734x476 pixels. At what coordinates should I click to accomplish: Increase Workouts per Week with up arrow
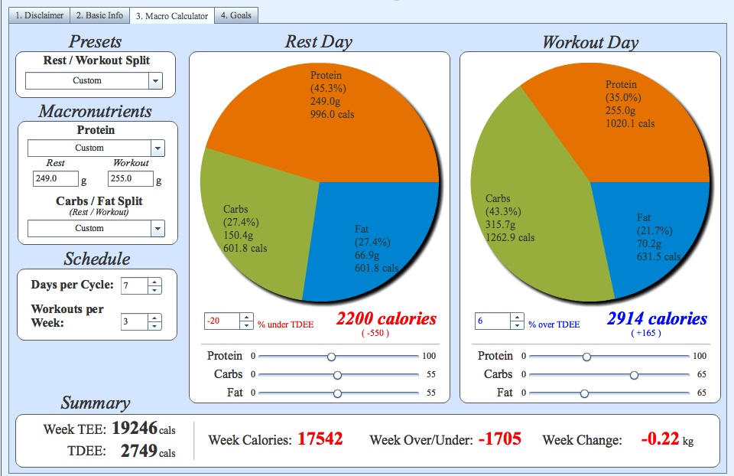click(x=155, y=318)
